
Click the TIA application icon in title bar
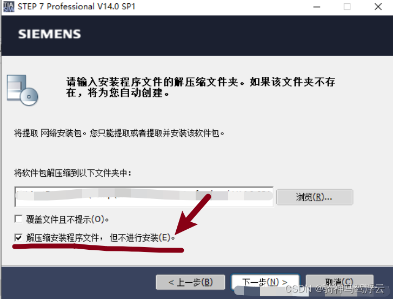(x=9, y=6)
